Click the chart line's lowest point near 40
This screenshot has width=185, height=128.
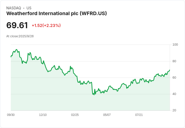click(94, 95)
